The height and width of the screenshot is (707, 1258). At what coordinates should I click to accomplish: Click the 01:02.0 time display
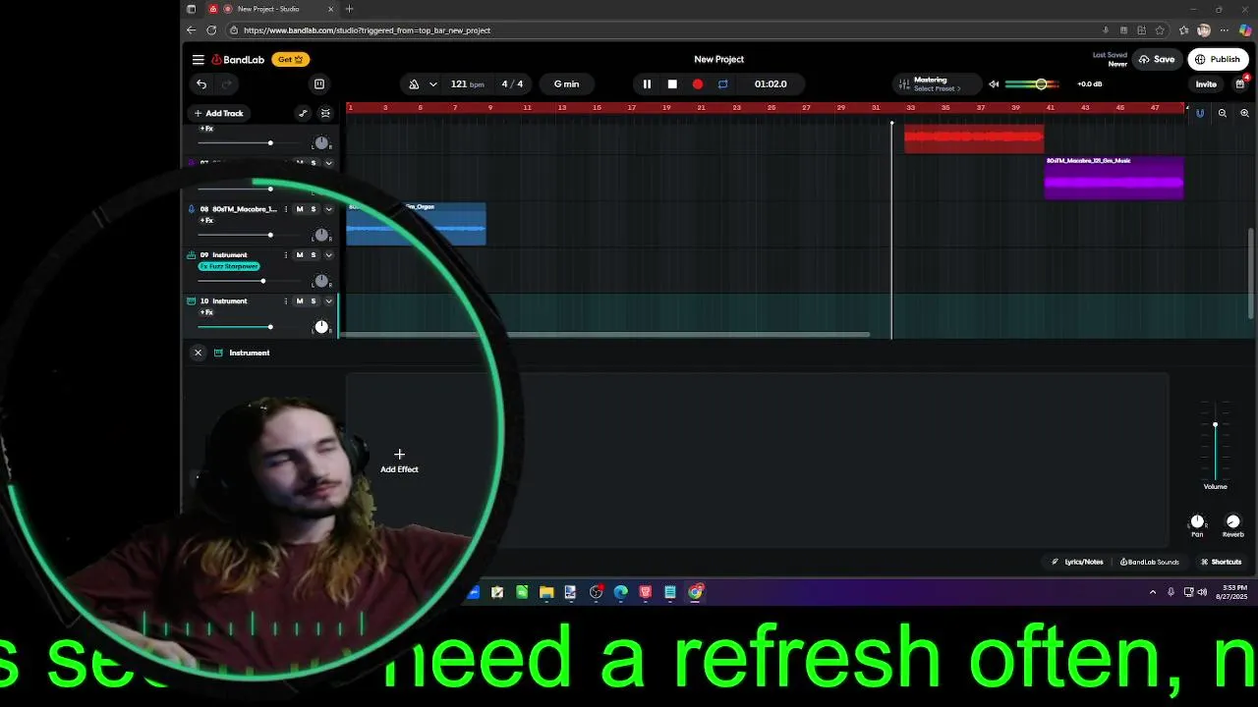771,84
